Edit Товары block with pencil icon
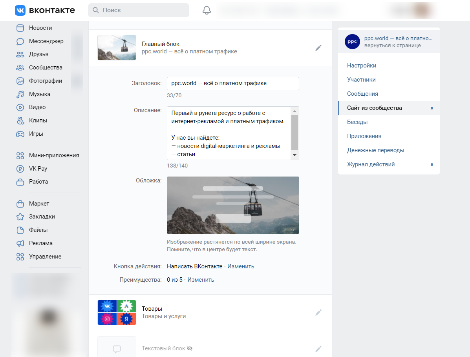The image size is (470, 357). point(318,313)
